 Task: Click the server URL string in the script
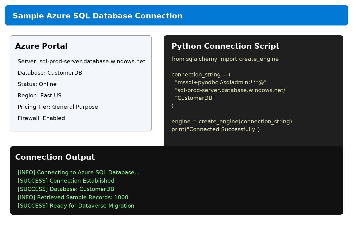(231, 90)
